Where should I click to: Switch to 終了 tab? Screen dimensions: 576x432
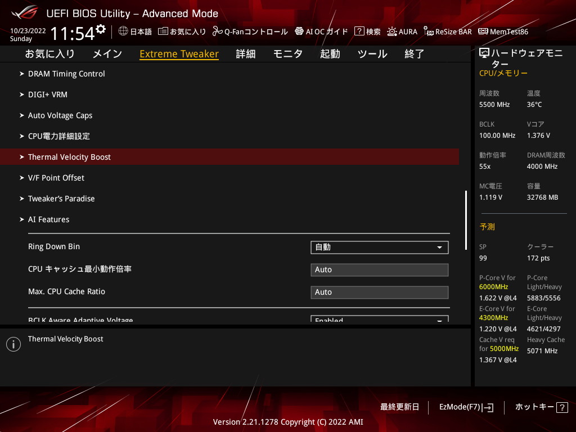point(415,54)
